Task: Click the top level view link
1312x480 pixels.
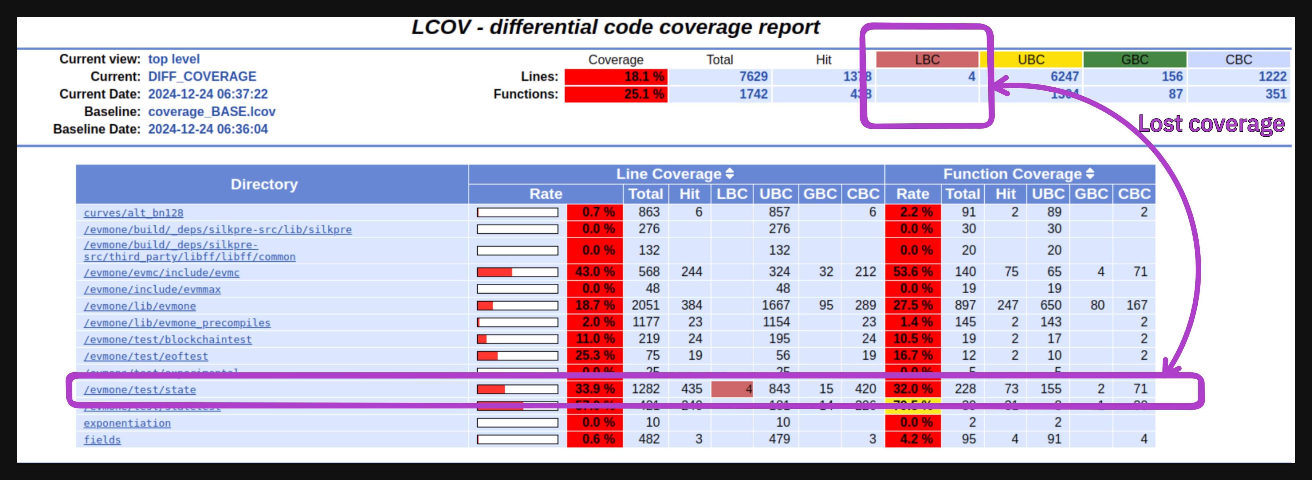Action: [x=174, y=59]
